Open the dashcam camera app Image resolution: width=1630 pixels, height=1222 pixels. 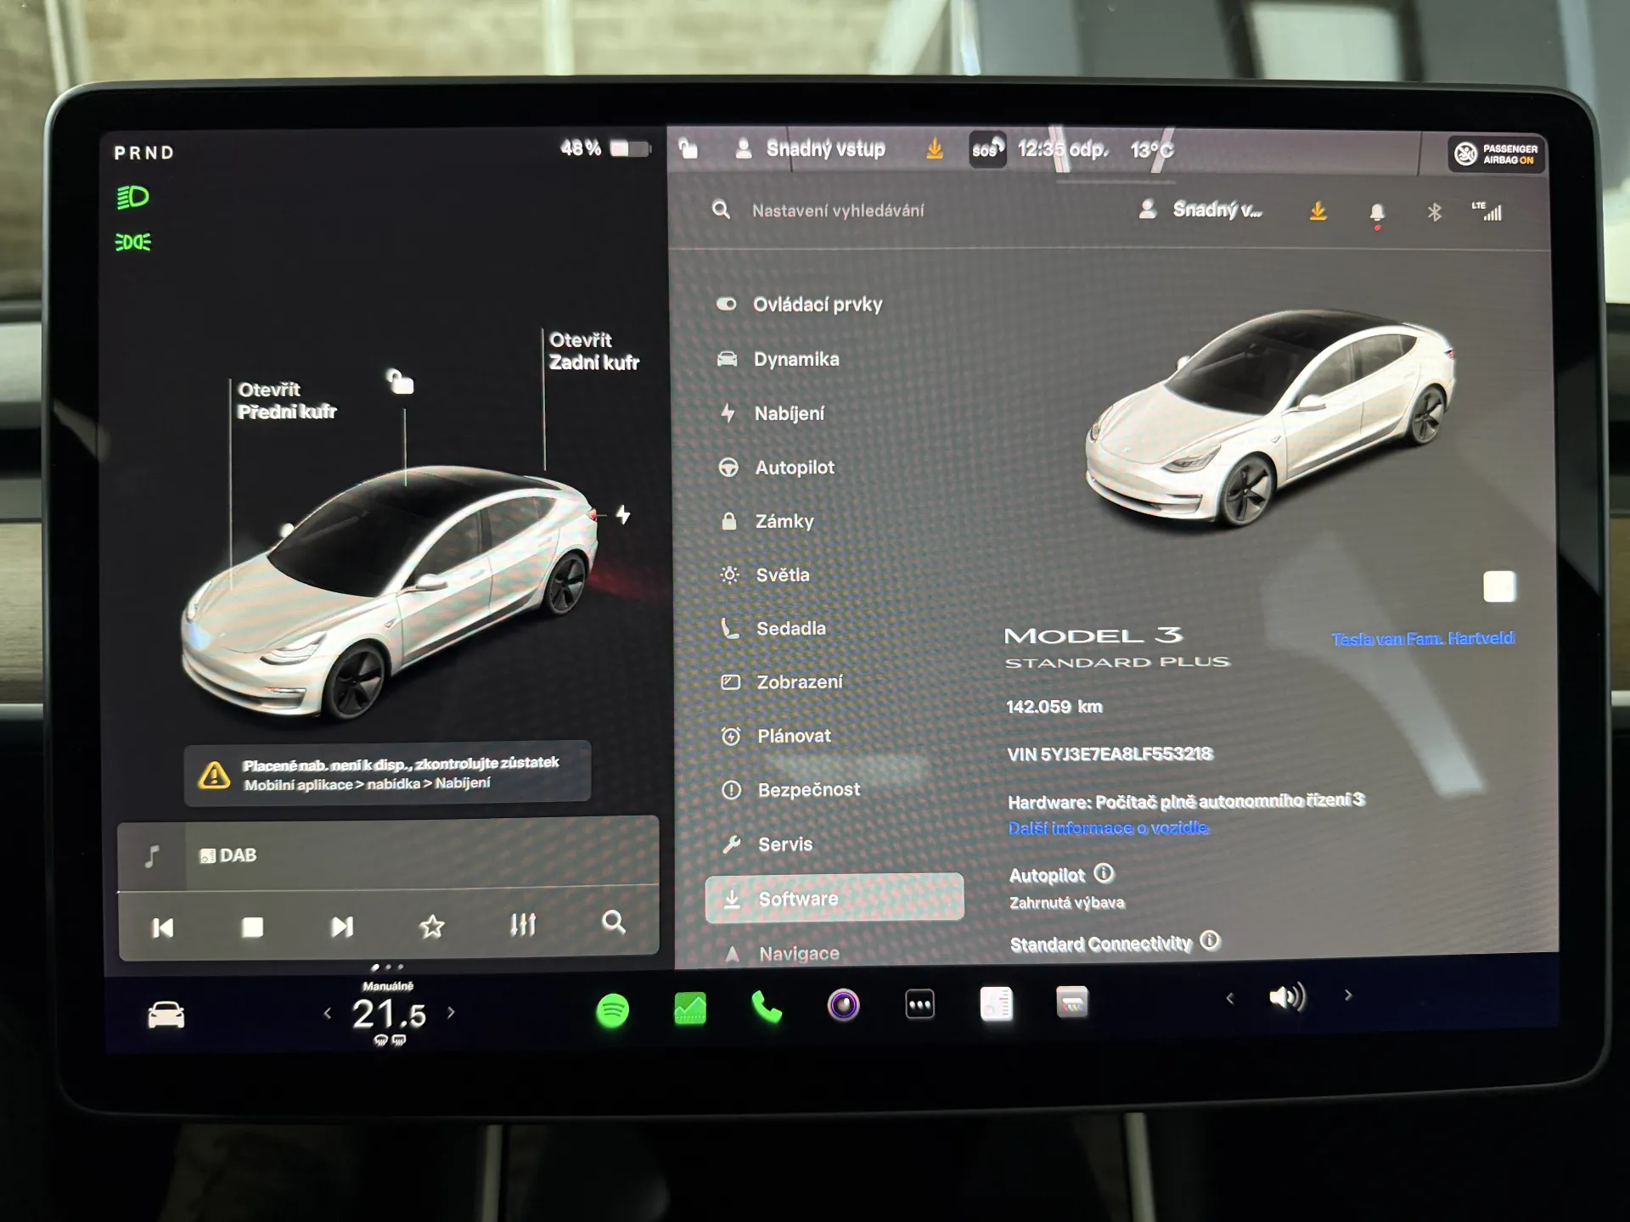(x=843, y=1006)
